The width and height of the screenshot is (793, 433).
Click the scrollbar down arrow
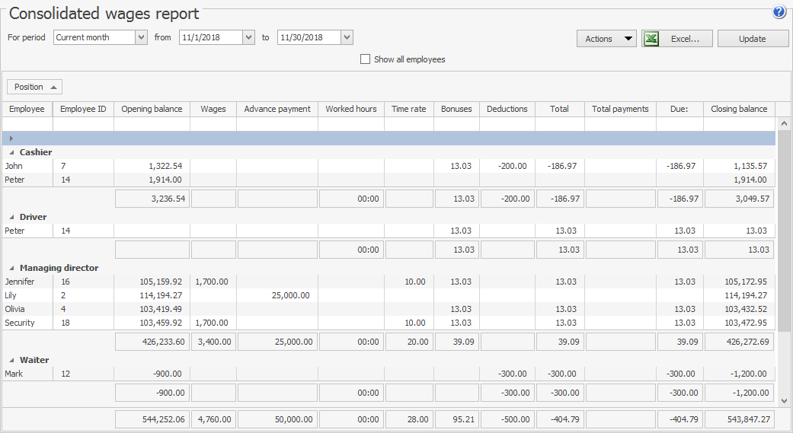pos(784,400)
